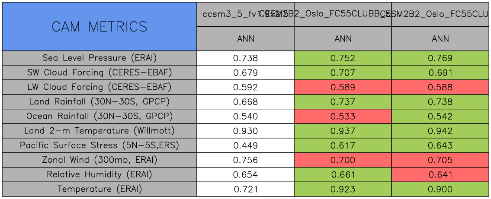The width and height of the screenshot is (491, 199).
Task: Select the Sea Level Pressure (ERAI) row label
Action: (x=99, y=58)
